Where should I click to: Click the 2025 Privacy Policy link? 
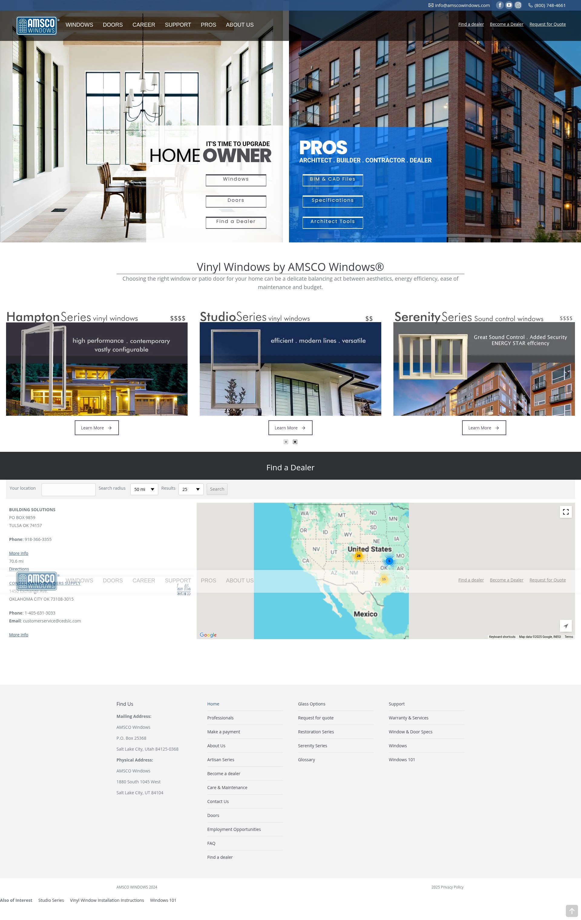tap(448, 887)
